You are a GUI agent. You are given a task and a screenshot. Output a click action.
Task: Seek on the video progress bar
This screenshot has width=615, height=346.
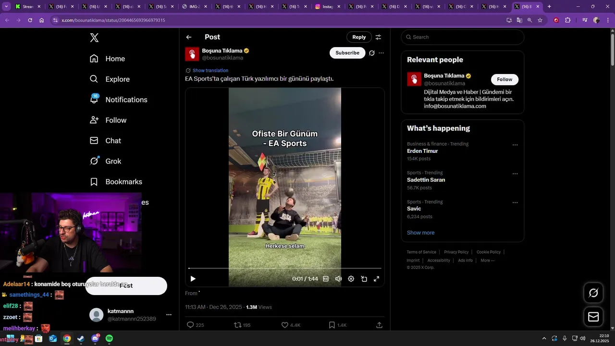(285, 268)
